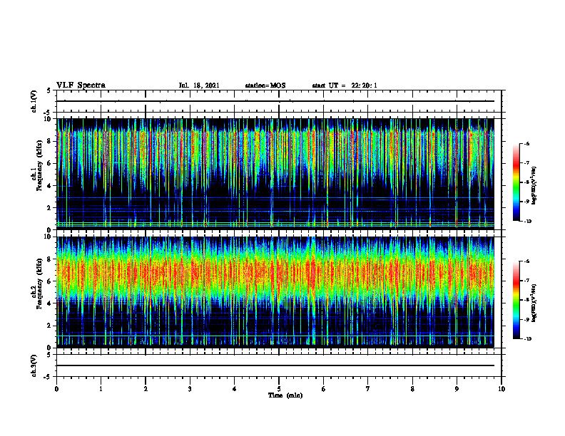Click time axis tick "0" at bottom
565x436 pixels.
coord(56,389)
